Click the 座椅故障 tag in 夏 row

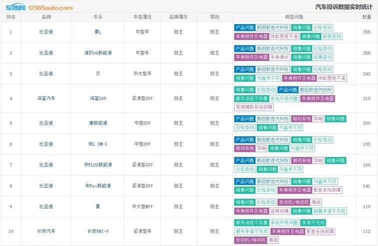tap(279, 211)
